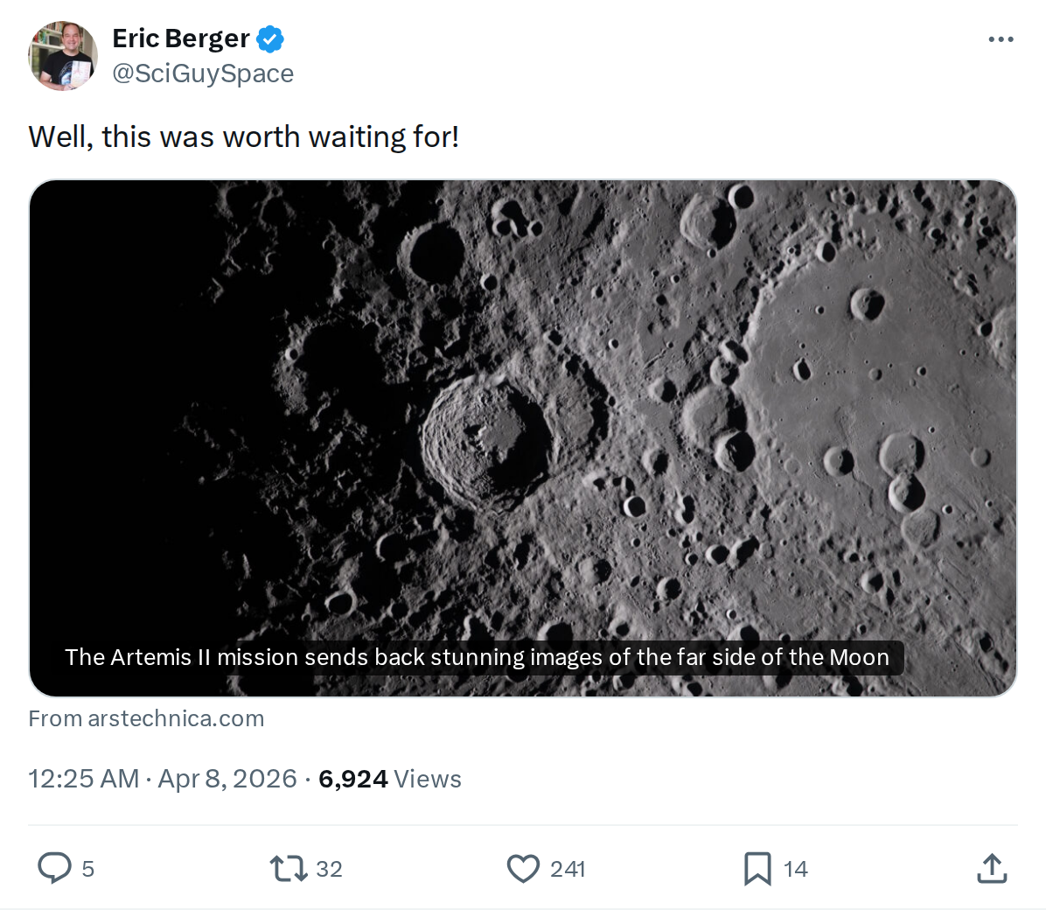Like the tweet with the heart icon
1046x910 pixels.
(x=523, y=868)
